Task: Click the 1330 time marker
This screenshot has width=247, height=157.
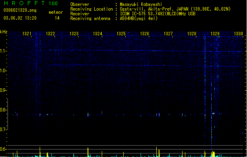Action: coord(238,34)
